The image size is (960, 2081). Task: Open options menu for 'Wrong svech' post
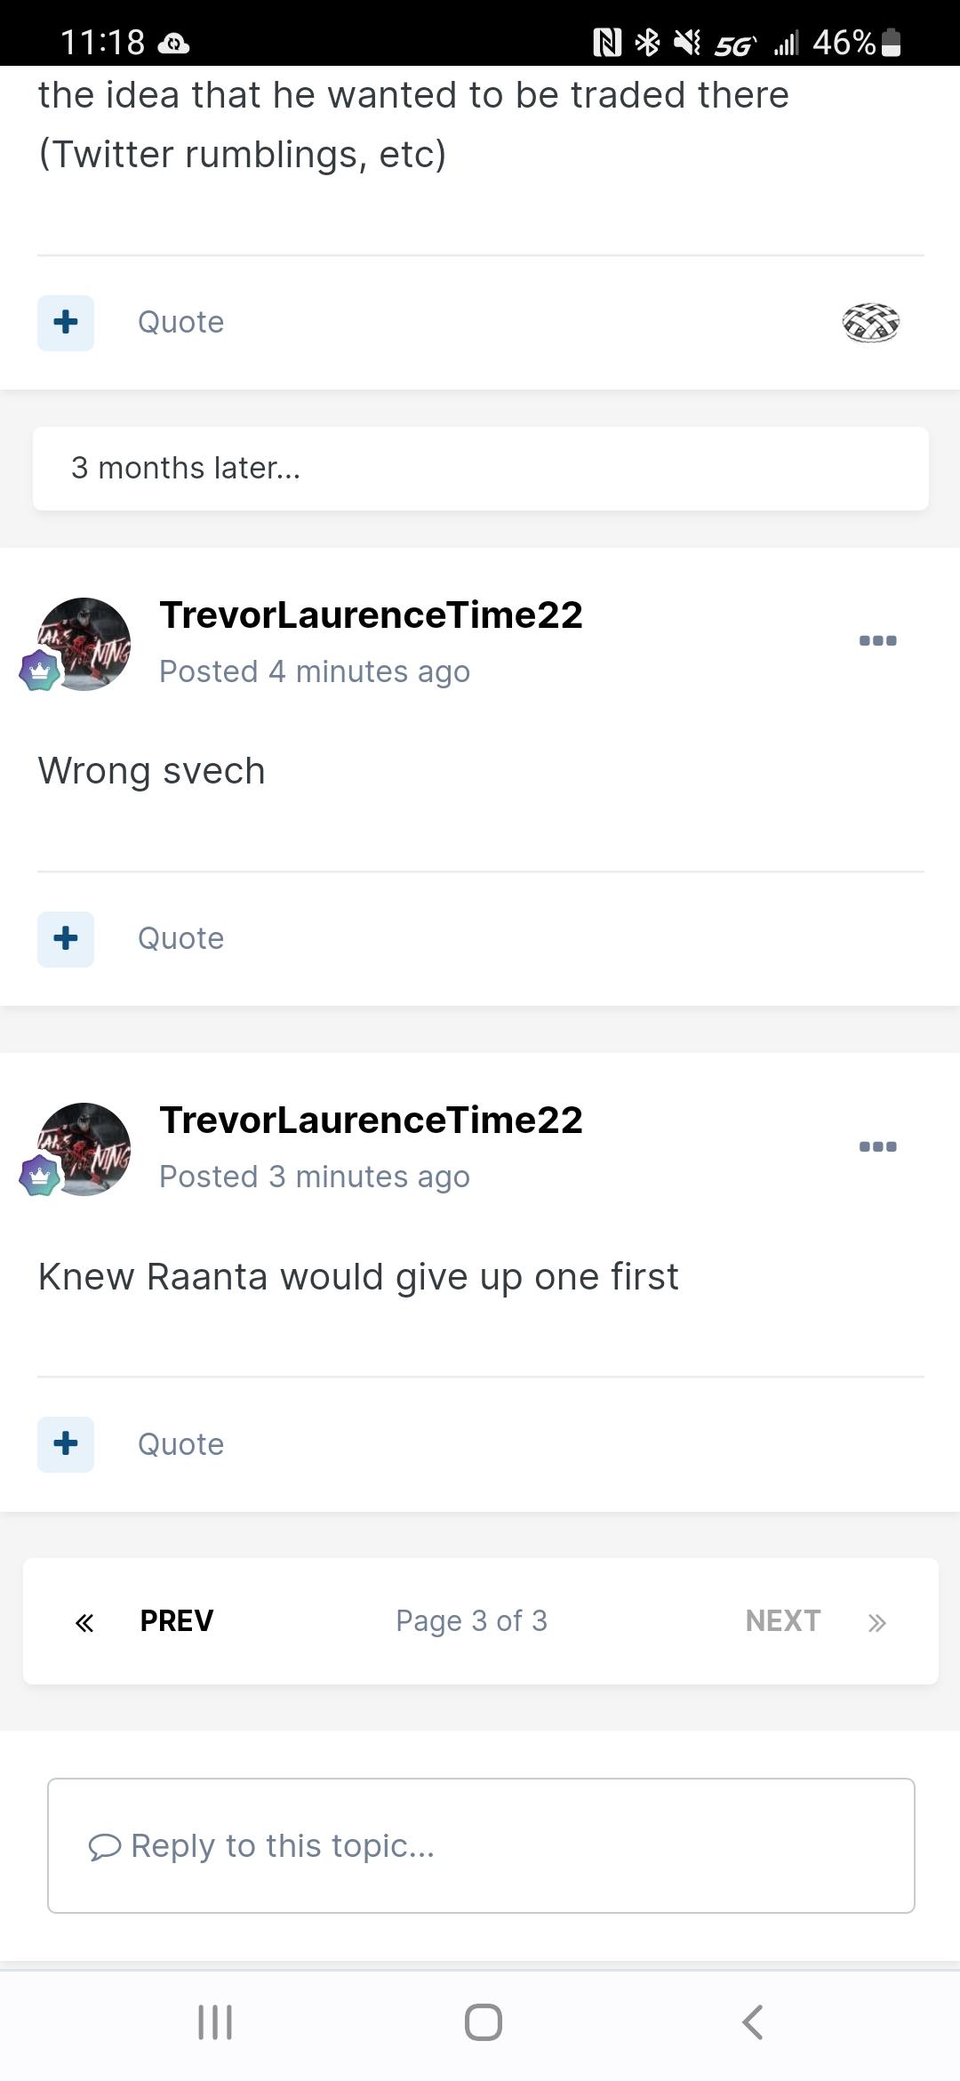point(877,640)
